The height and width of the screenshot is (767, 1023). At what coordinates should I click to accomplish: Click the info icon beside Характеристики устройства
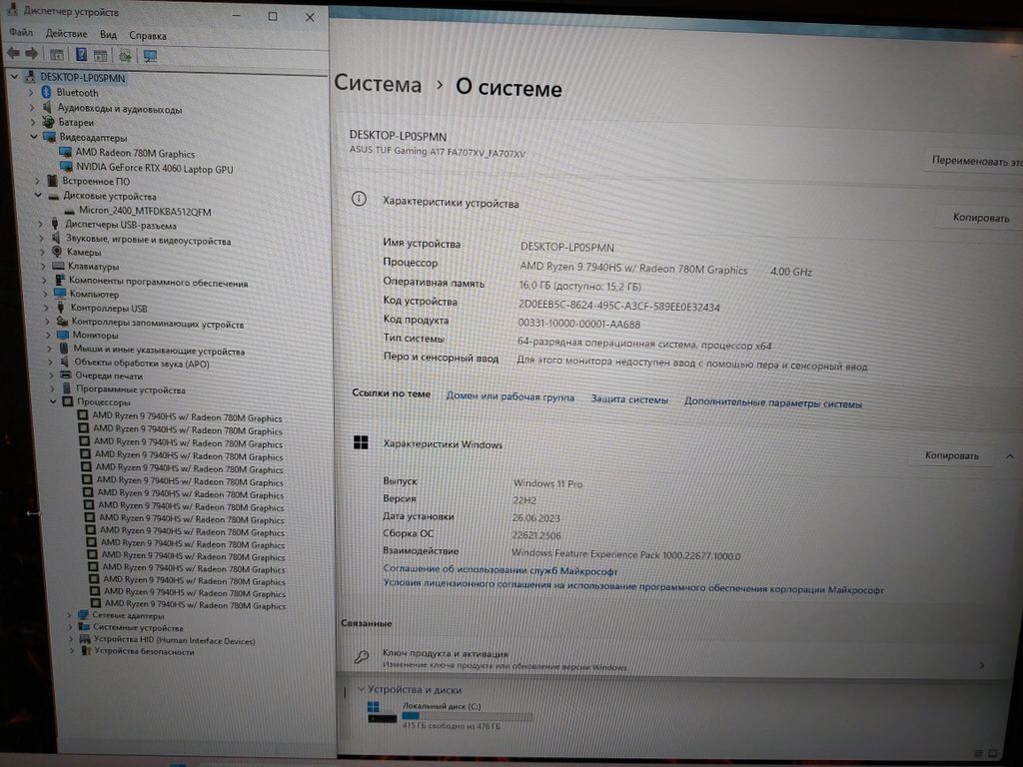(x=359, y=200)
